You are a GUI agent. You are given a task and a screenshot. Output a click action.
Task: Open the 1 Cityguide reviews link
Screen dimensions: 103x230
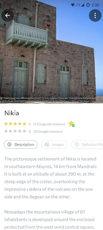pos(49,124)
